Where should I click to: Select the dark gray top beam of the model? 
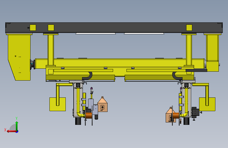pyautogui.click(x=114, y=28)
